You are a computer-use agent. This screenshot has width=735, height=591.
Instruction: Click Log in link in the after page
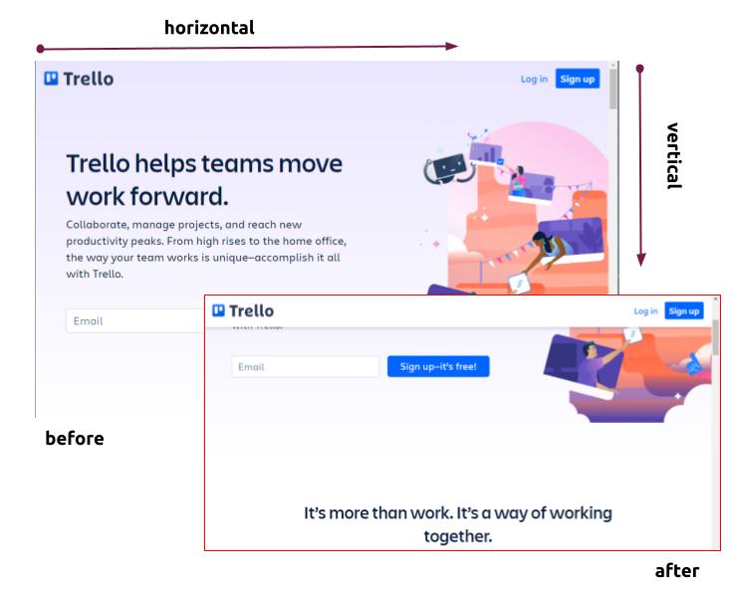645,311
